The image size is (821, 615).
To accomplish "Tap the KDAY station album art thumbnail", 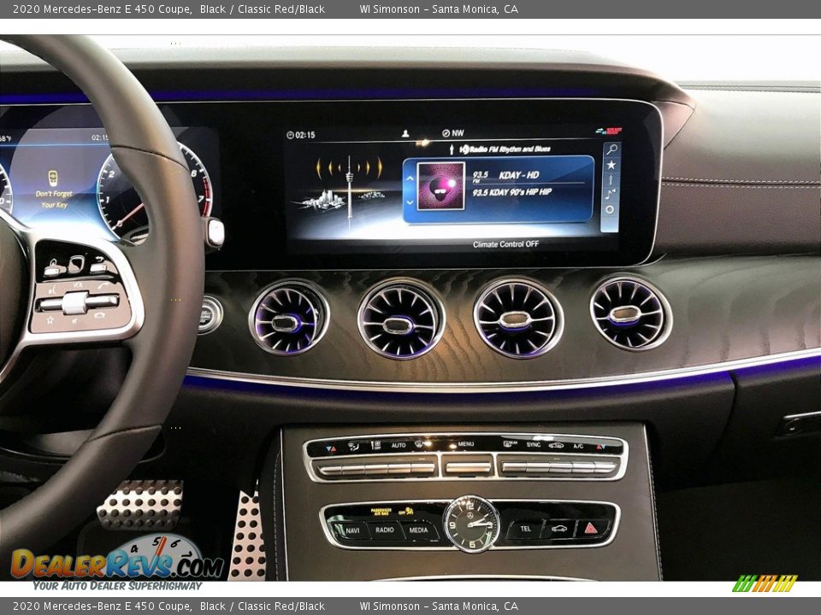I will 440,184.
